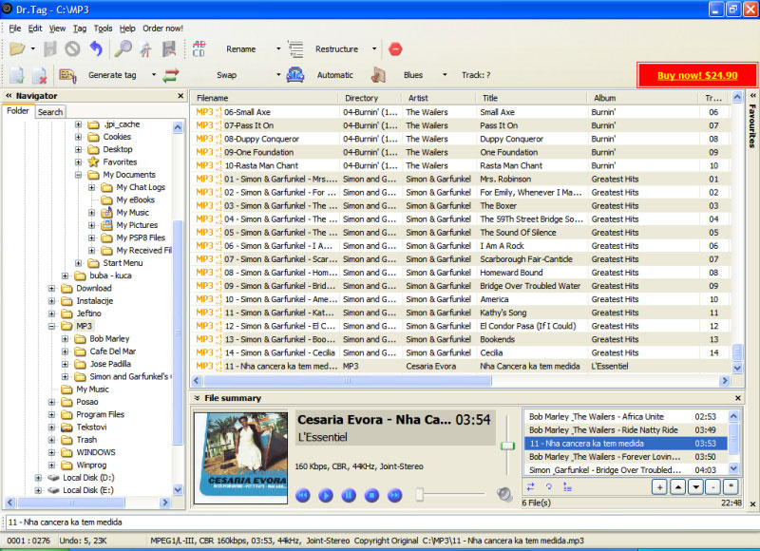
Task: Move playlist item up button
Action: [677, 486]
